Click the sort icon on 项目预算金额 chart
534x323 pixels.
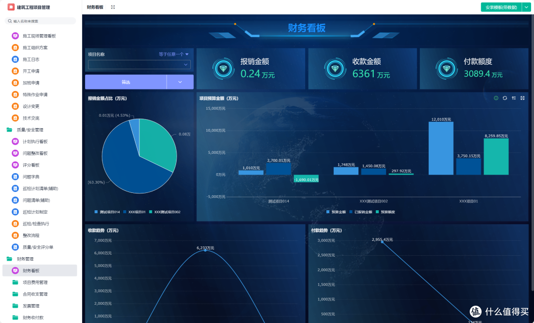coord(514,98)
